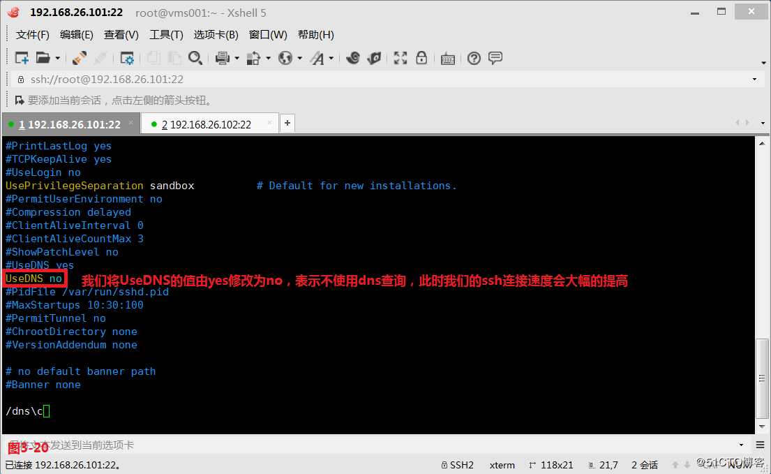Click the Open URL with browser globe icon

(285, 58)
